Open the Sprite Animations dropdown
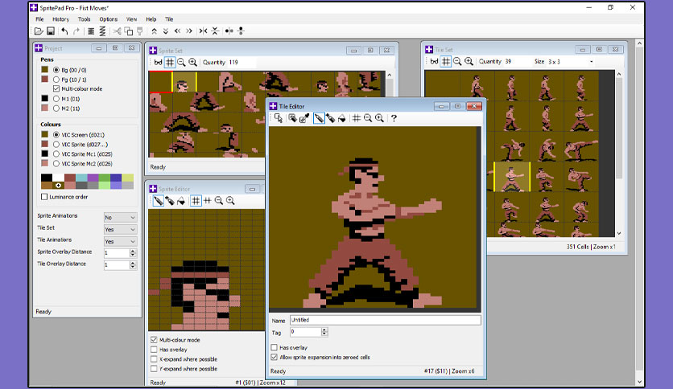673x389 pixels. coord(120,217)
